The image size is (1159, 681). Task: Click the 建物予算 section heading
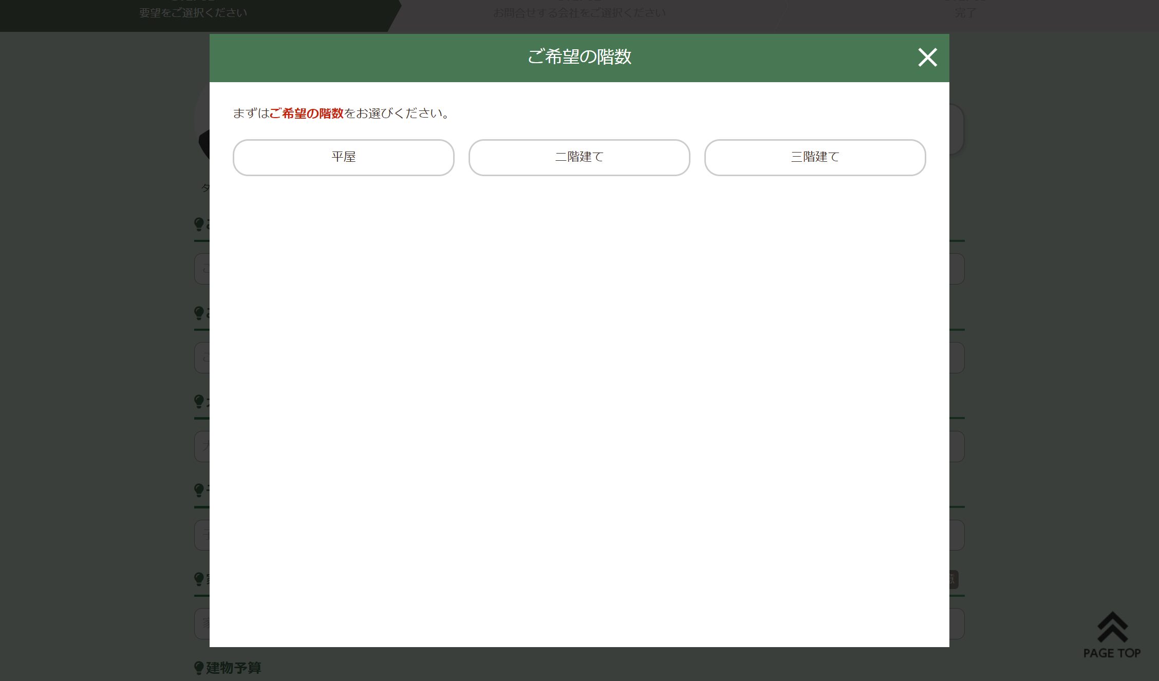click(x=234, y=668)
